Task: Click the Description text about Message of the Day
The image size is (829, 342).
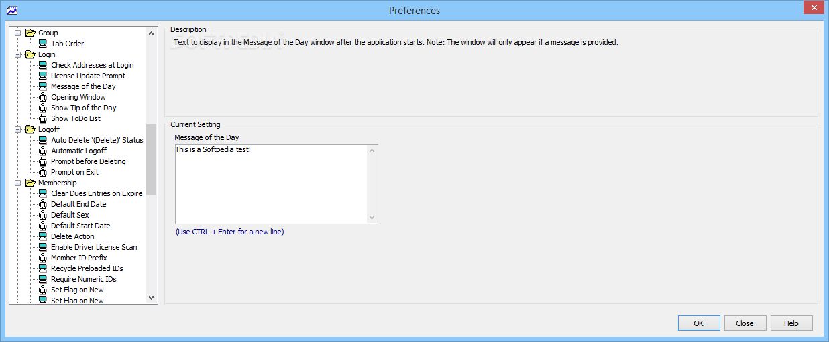Action: point(396,42)
